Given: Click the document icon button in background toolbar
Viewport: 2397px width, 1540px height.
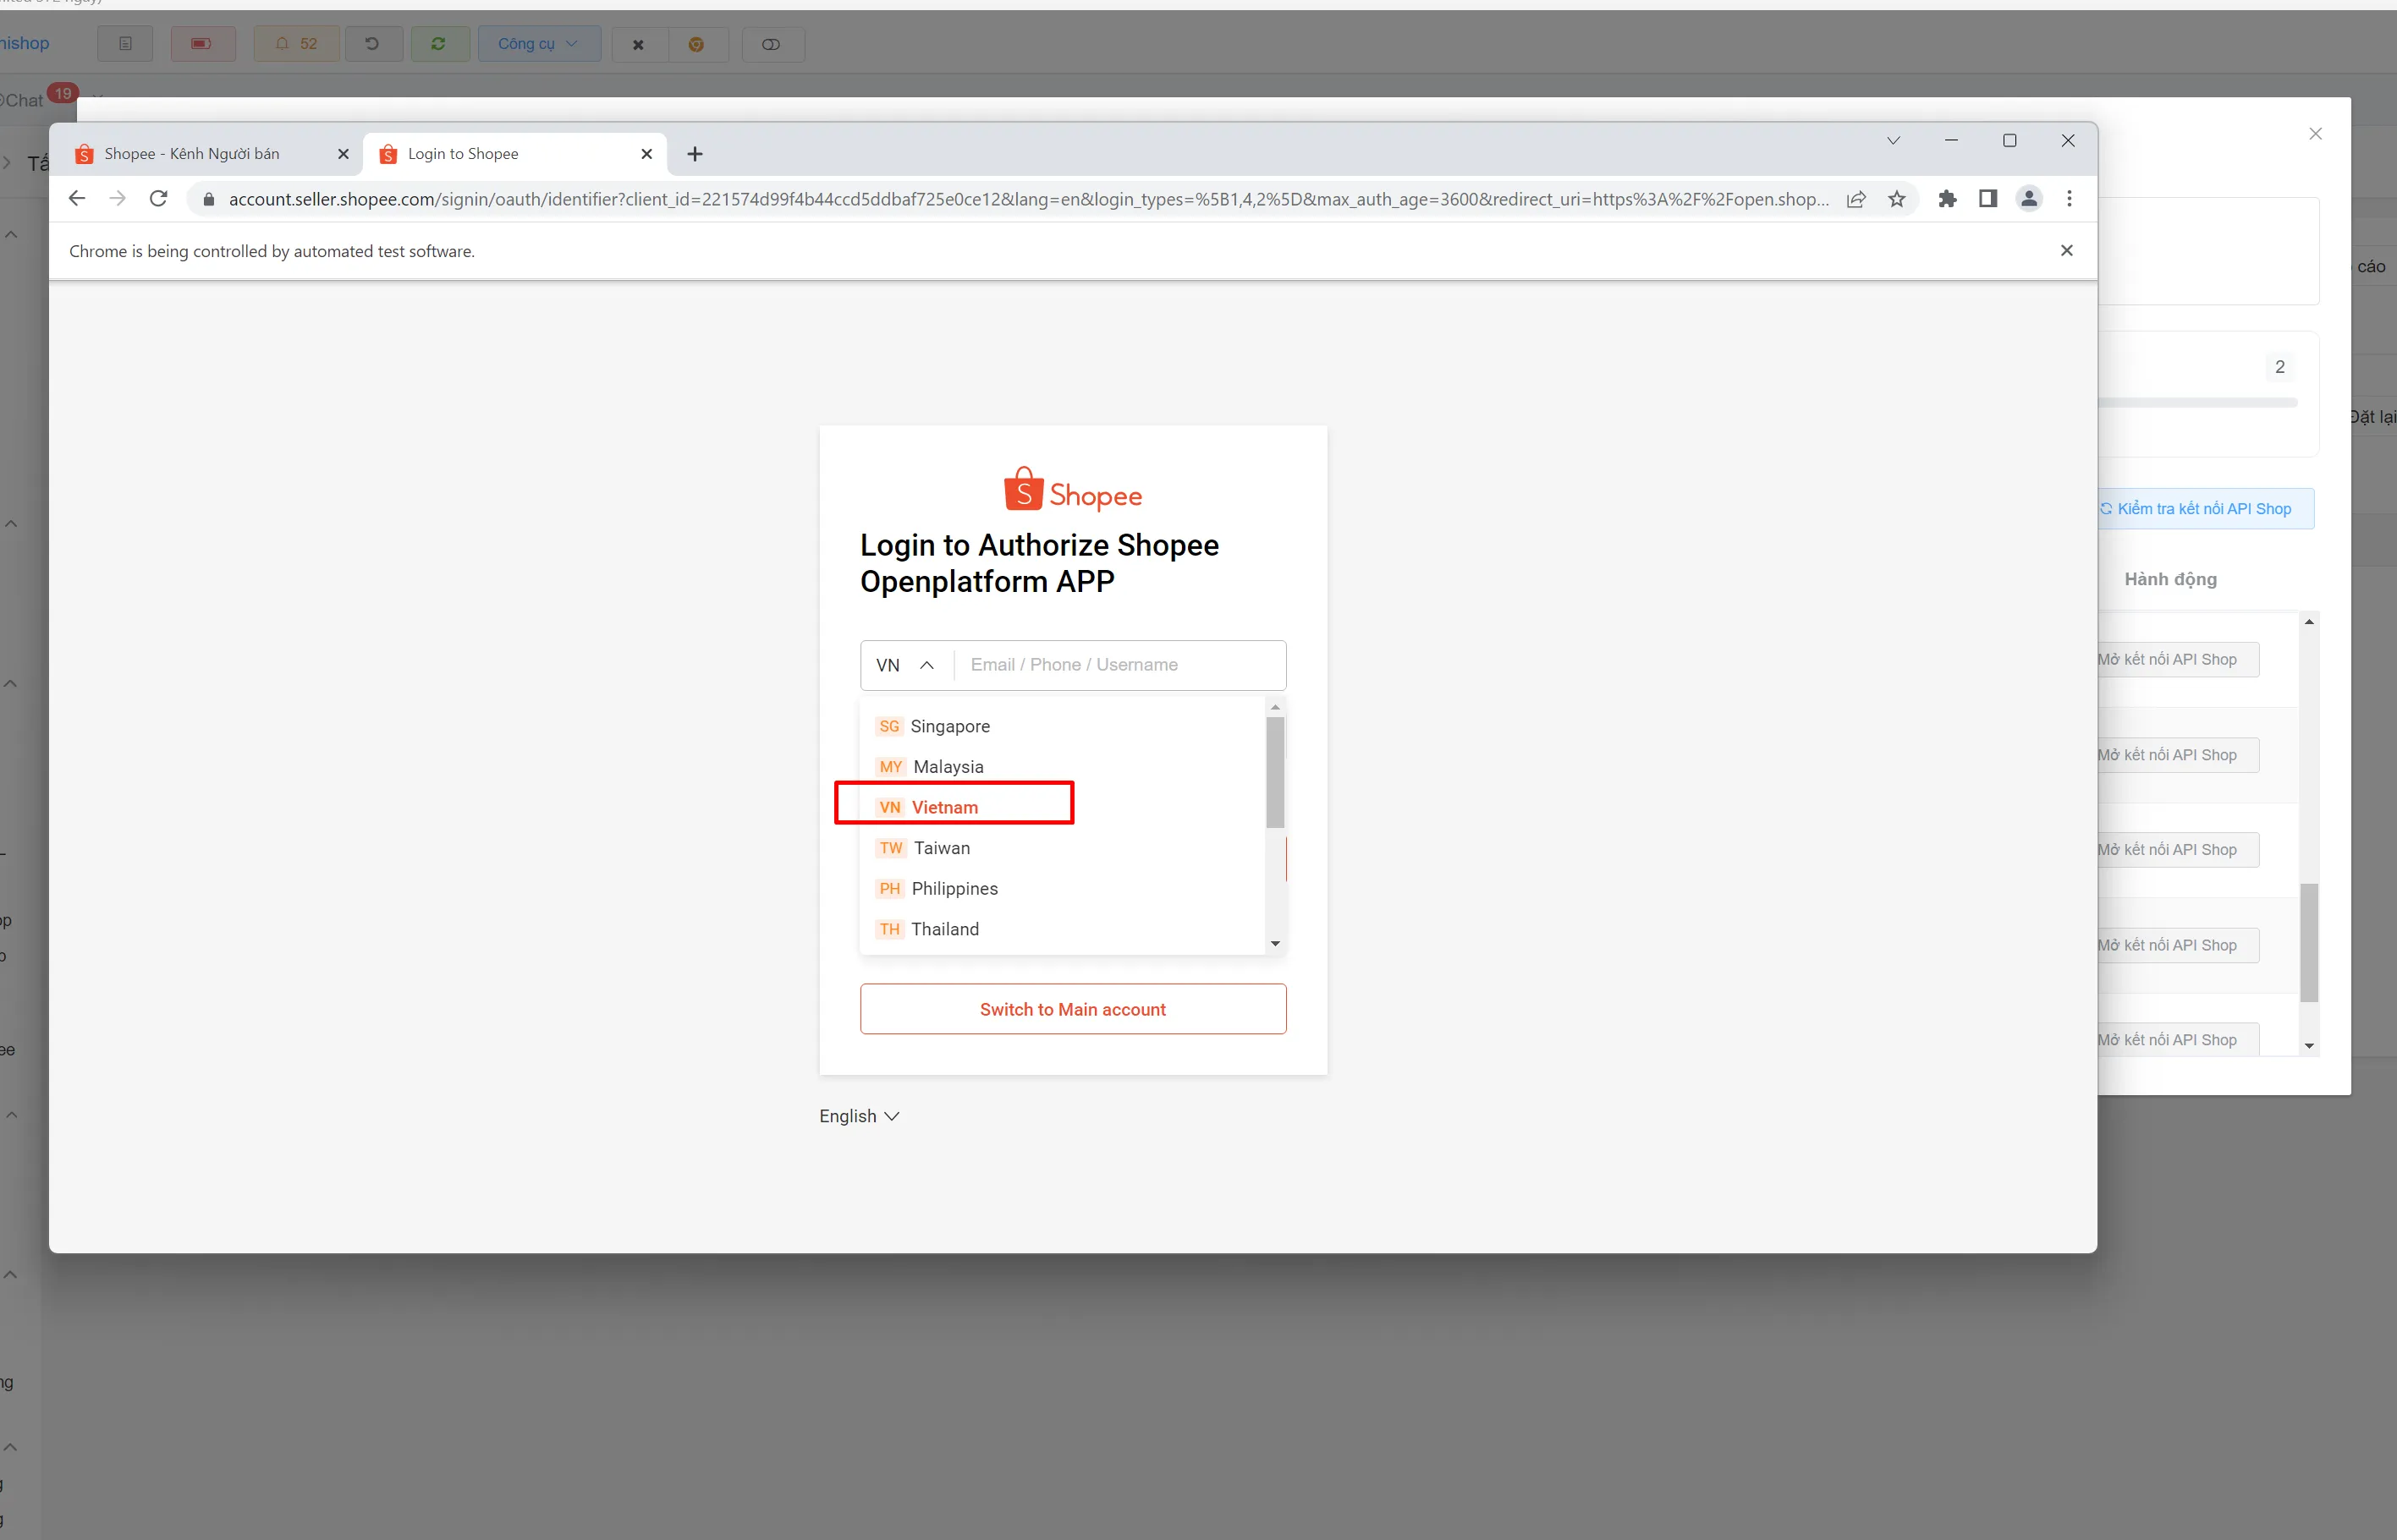Looking at the screenshot, I should (125, 44).
